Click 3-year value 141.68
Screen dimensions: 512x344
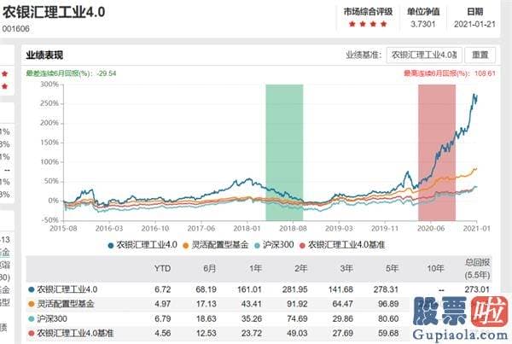[340, 289]
